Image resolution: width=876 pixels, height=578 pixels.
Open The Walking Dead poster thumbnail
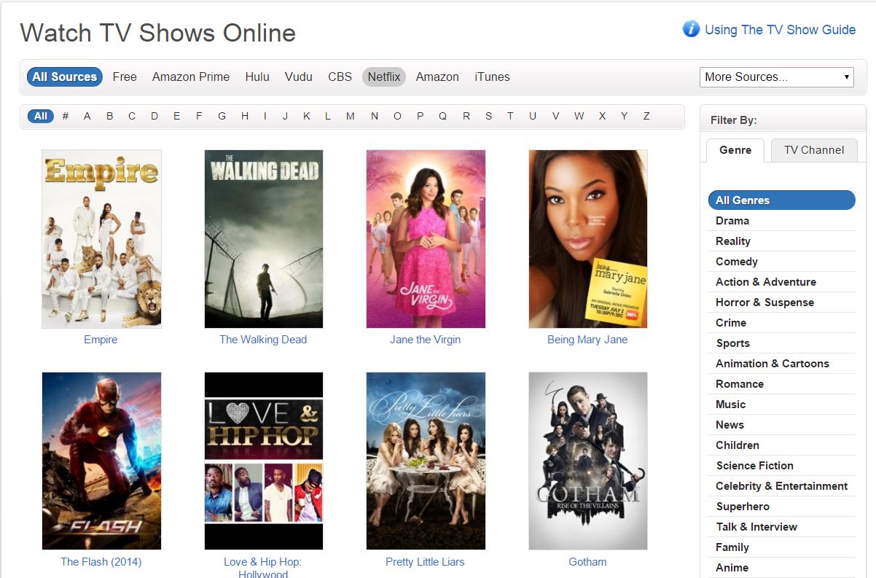click(x=263, y=239)
